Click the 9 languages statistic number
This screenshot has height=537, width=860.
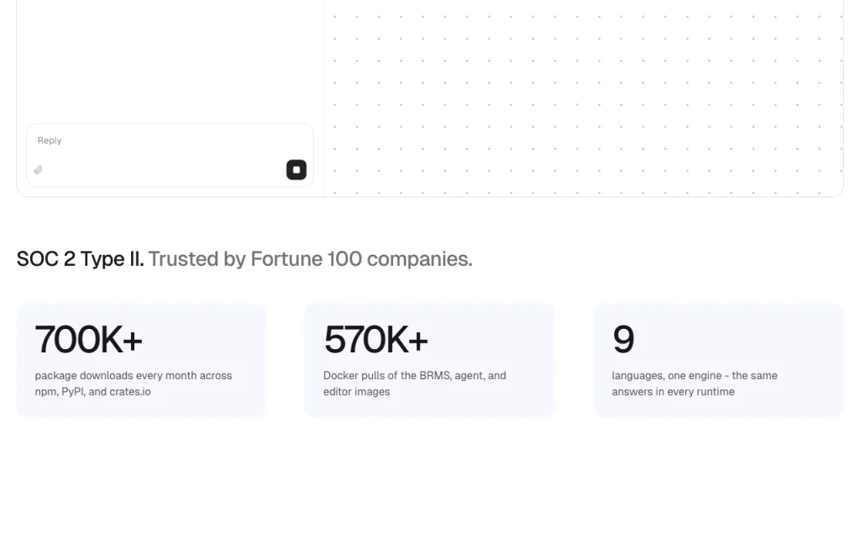click(624, 339)
